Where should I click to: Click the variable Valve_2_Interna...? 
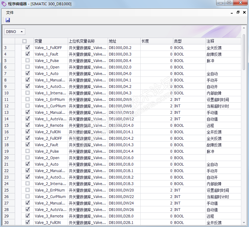pos(51,184)
